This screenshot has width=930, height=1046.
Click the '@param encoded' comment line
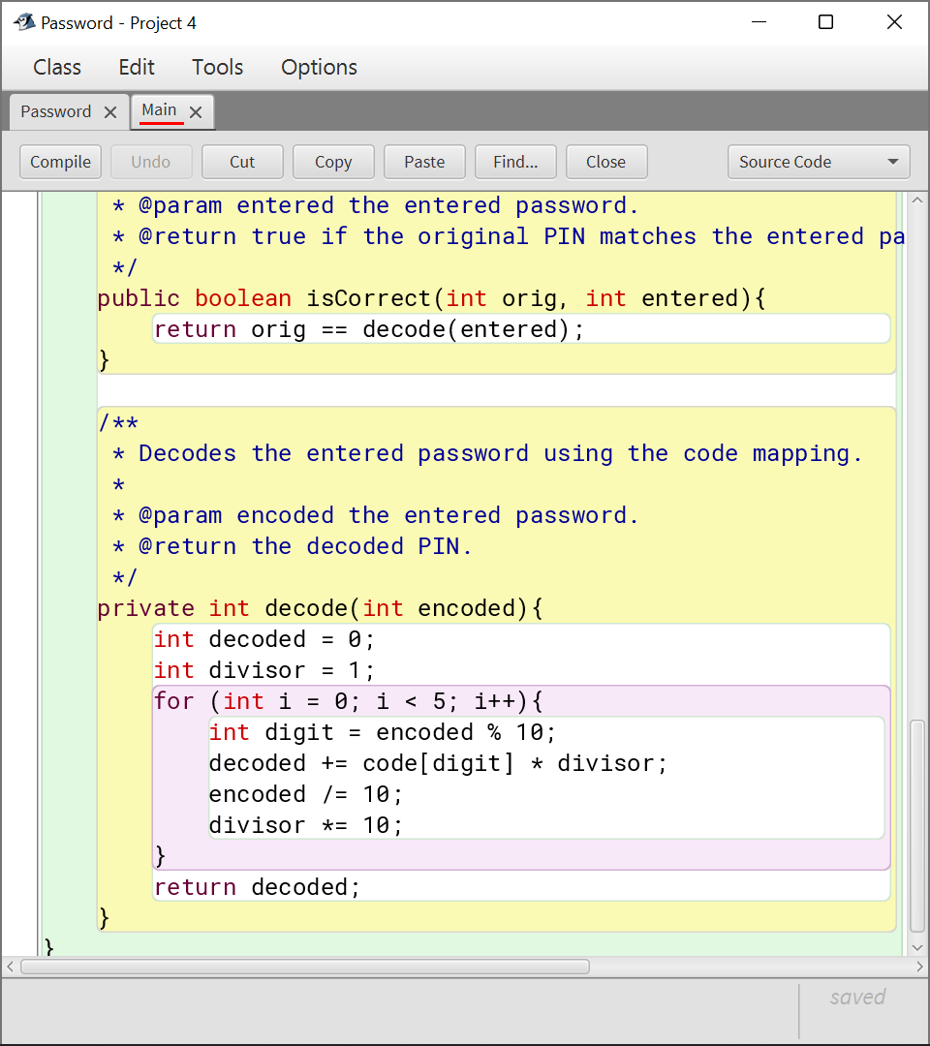[376, 515]
